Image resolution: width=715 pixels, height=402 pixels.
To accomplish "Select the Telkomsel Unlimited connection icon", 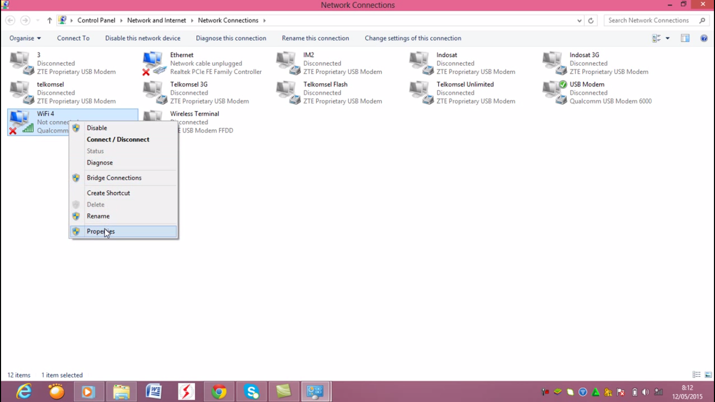I will 422,92.
